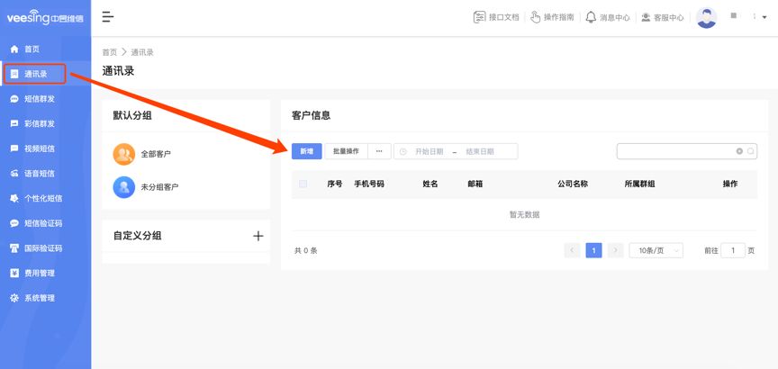The width and height of the screenshot is (778, 369).
Task: Open 消息中心 bell notifications
Action: click(x=608, y=17)
